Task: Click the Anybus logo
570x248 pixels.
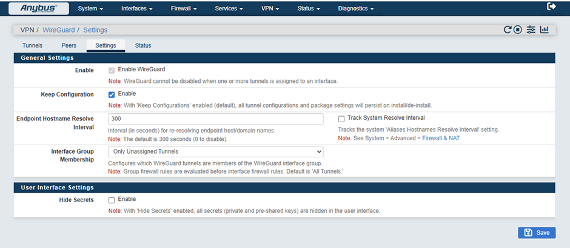Action: (x=39, y=8)
